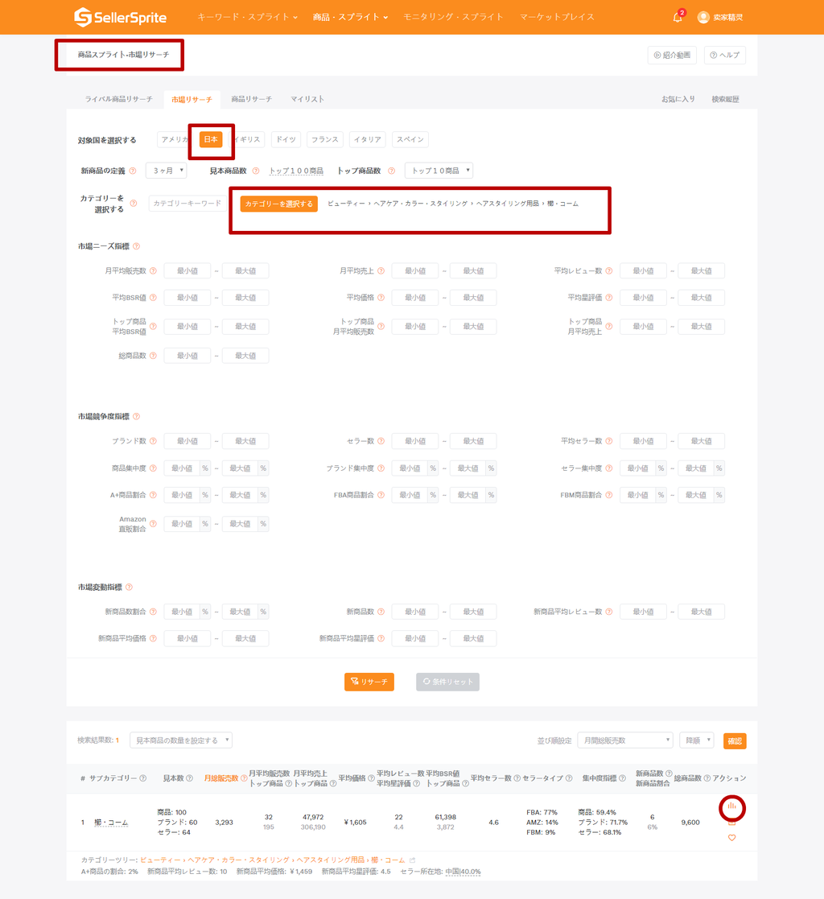This screenshot has width=824, height=899.
Task: Select アメリカ as target country
Action: [x=175, y=139]
